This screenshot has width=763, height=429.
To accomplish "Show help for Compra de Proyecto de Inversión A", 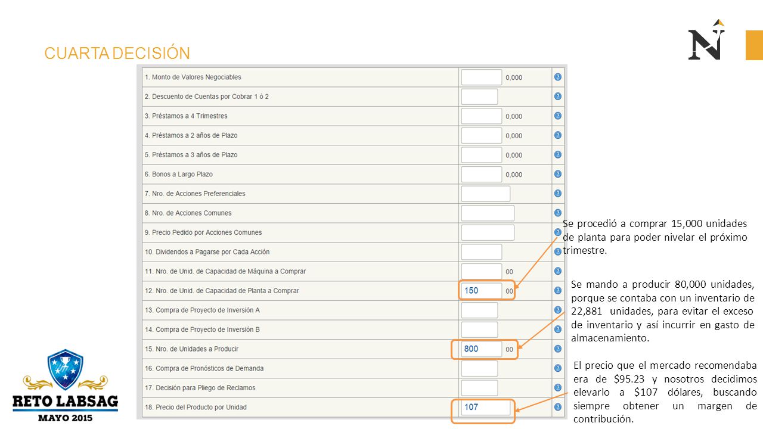I will point(558,310).
